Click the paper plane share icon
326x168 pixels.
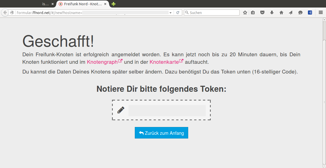[x=291, y=12]
